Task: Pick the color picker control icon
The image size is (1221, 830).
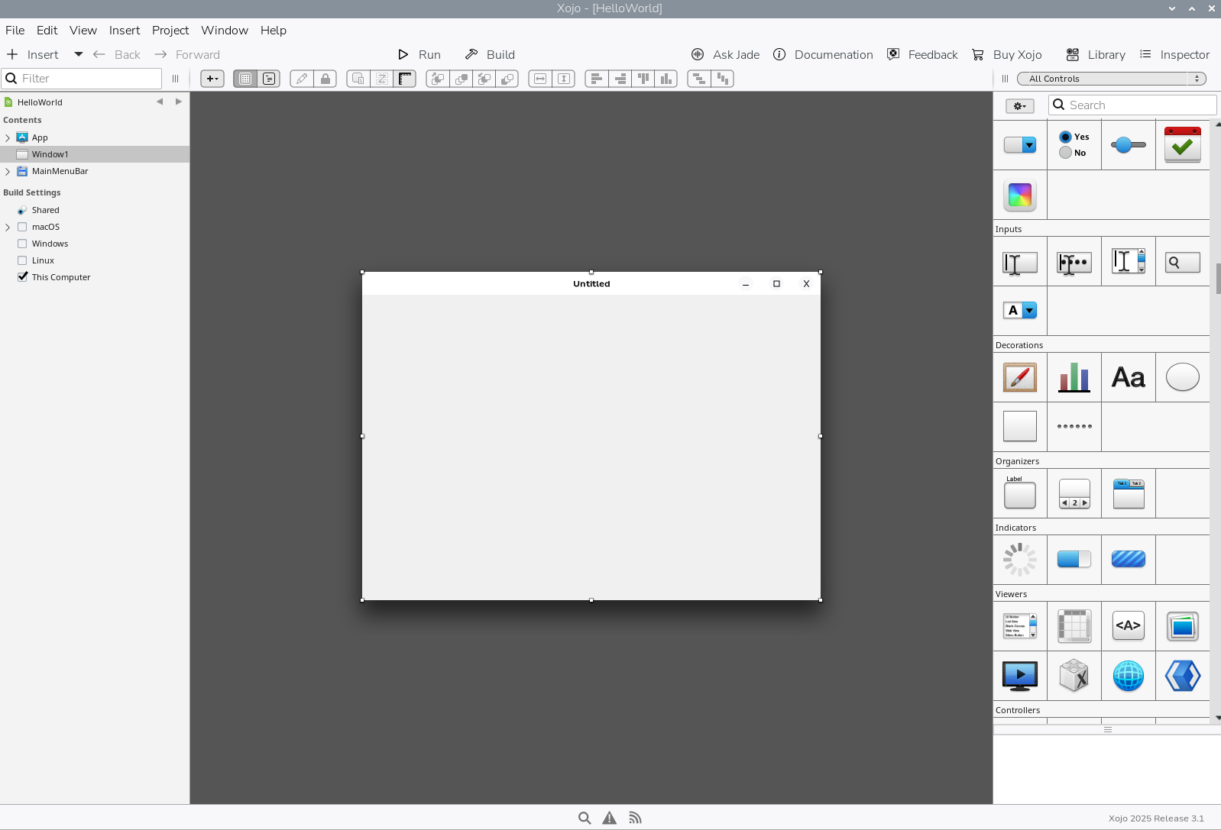Action: click(1019, 195)
